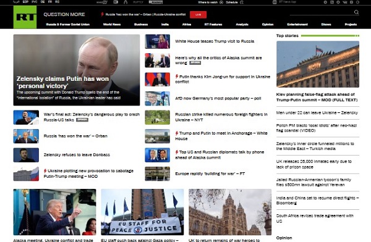The height and width of the screenshot is (242, 371).
Task: Open Russia & Former Soviet Union section
Action: pyautogui.click(x=67, y=24)
